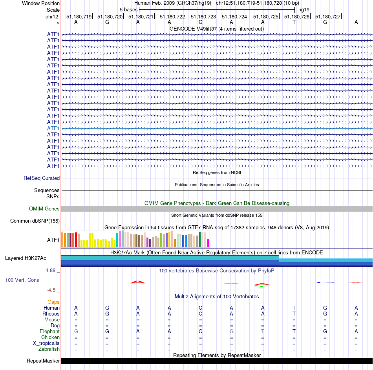Click coordinate label 51,180,725
The width and height of the screenshot is (373, 370).
tap(266, 16)
